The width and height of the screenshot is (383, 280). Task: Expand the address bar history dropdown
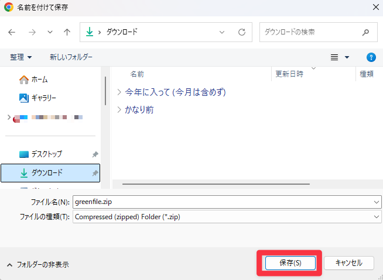(x=222, y=32)
